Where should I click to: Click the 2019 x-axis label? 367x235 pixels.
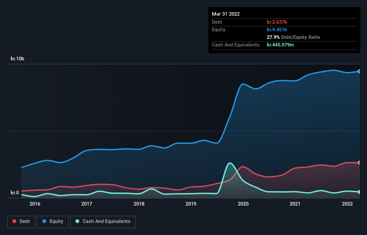click(191, 204)
